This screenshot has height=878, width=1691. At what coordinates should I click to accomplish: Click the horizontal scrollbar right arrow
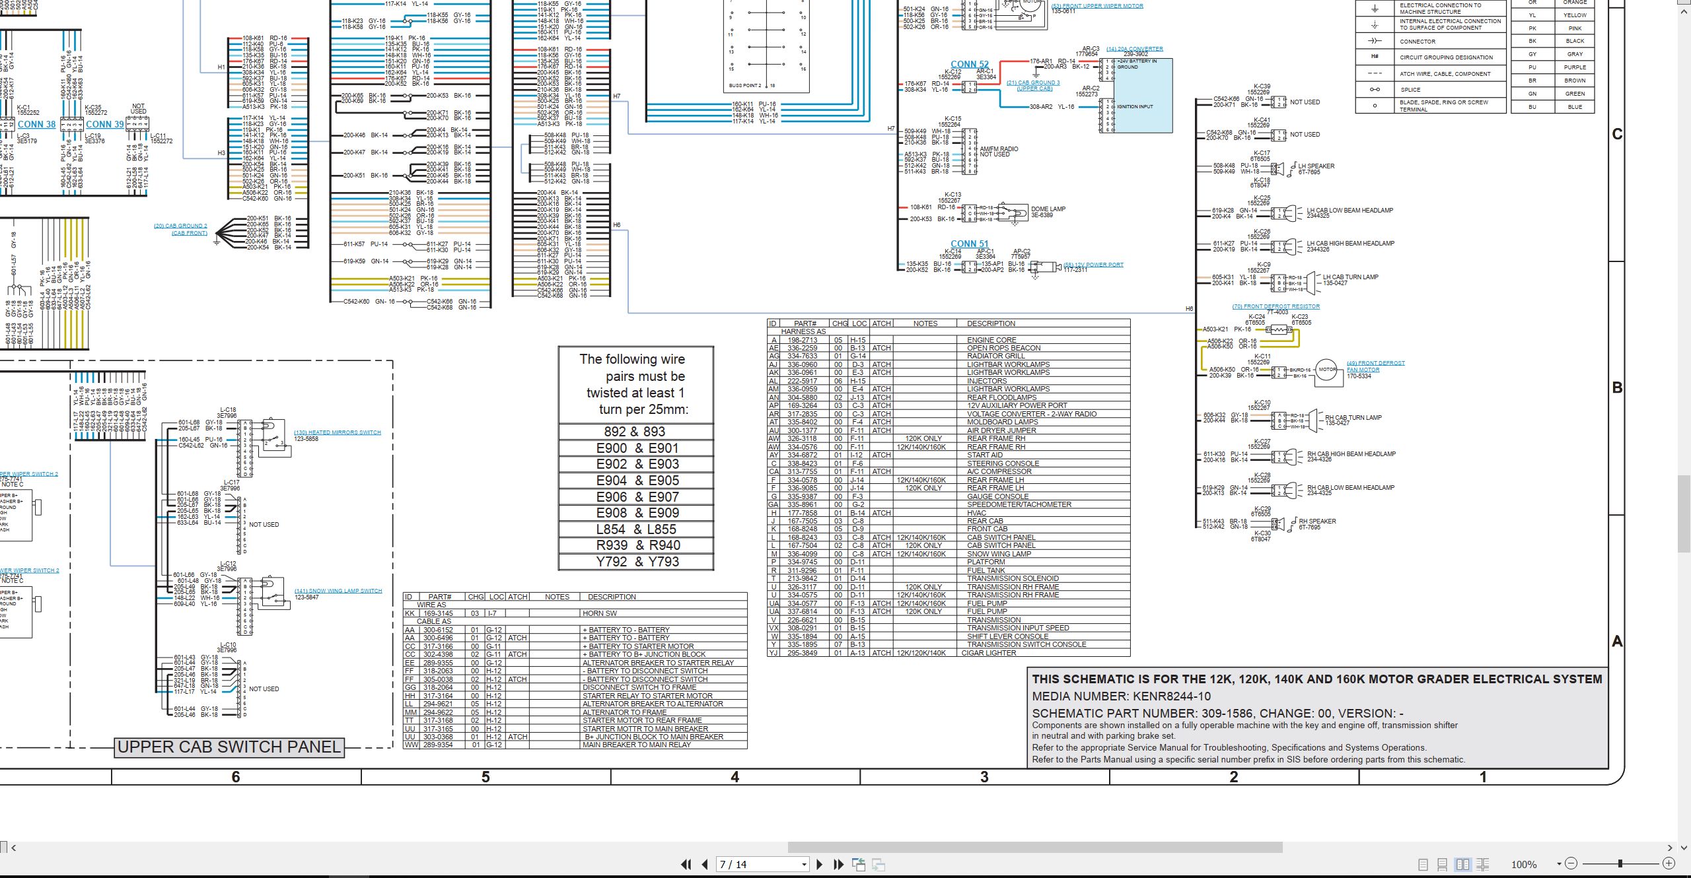[x=1670, y=848]
